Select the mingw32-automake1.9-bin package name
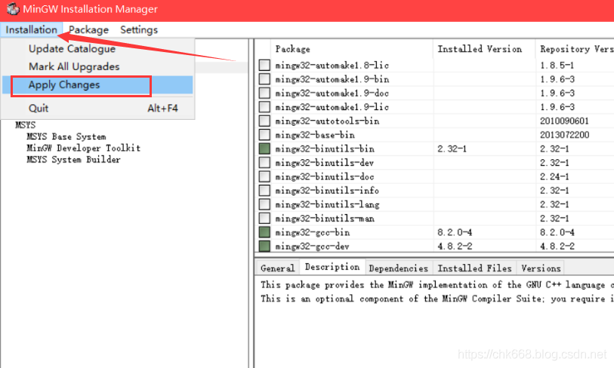Viewport: 614px width, 368px height. click(x=332, y=79)
